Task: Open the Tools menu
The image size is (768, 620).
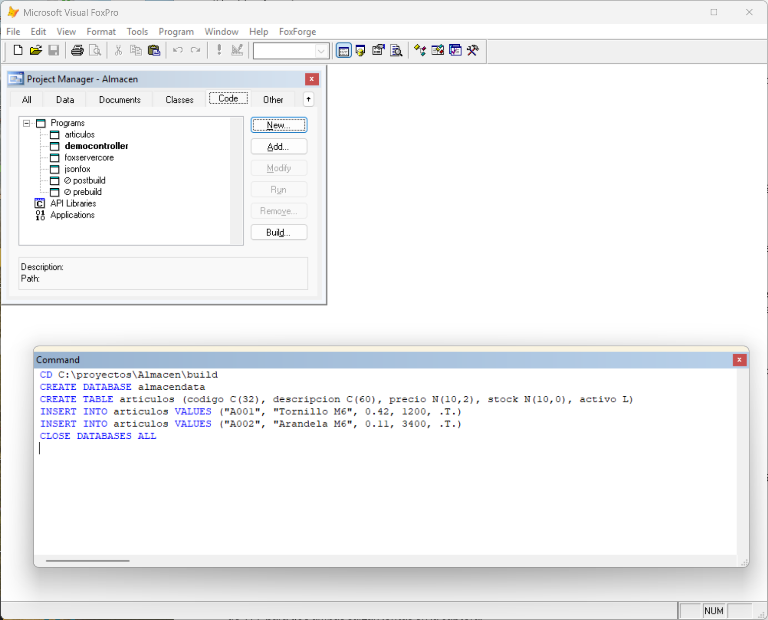Action: click(x=137, y=32)
